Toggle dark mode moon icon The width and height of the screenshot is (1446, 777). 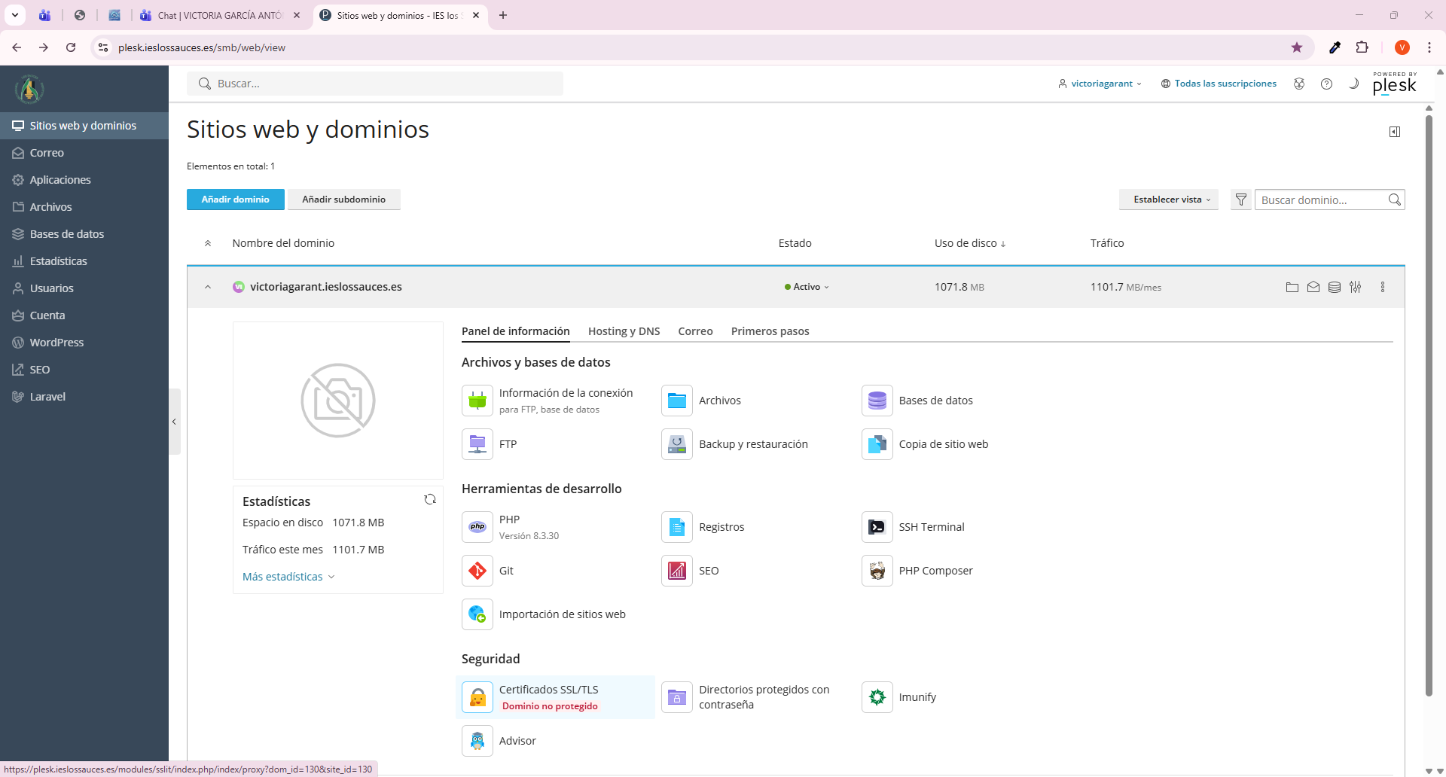[x=1353, y=84]
